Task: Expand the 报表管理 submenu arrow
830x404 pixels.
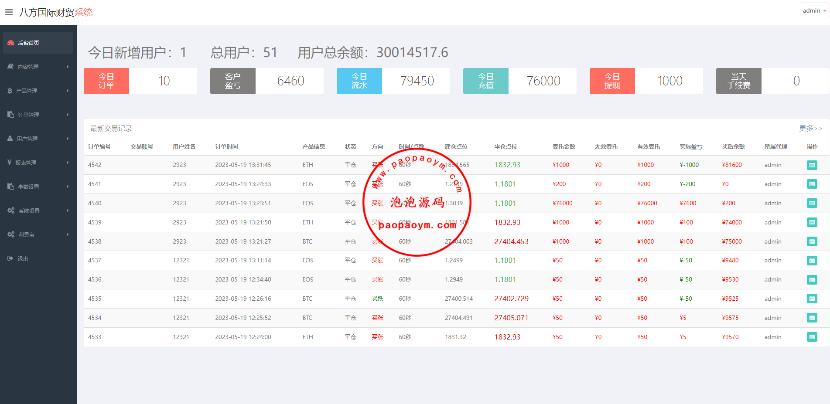Action: [x=68, y=163]
